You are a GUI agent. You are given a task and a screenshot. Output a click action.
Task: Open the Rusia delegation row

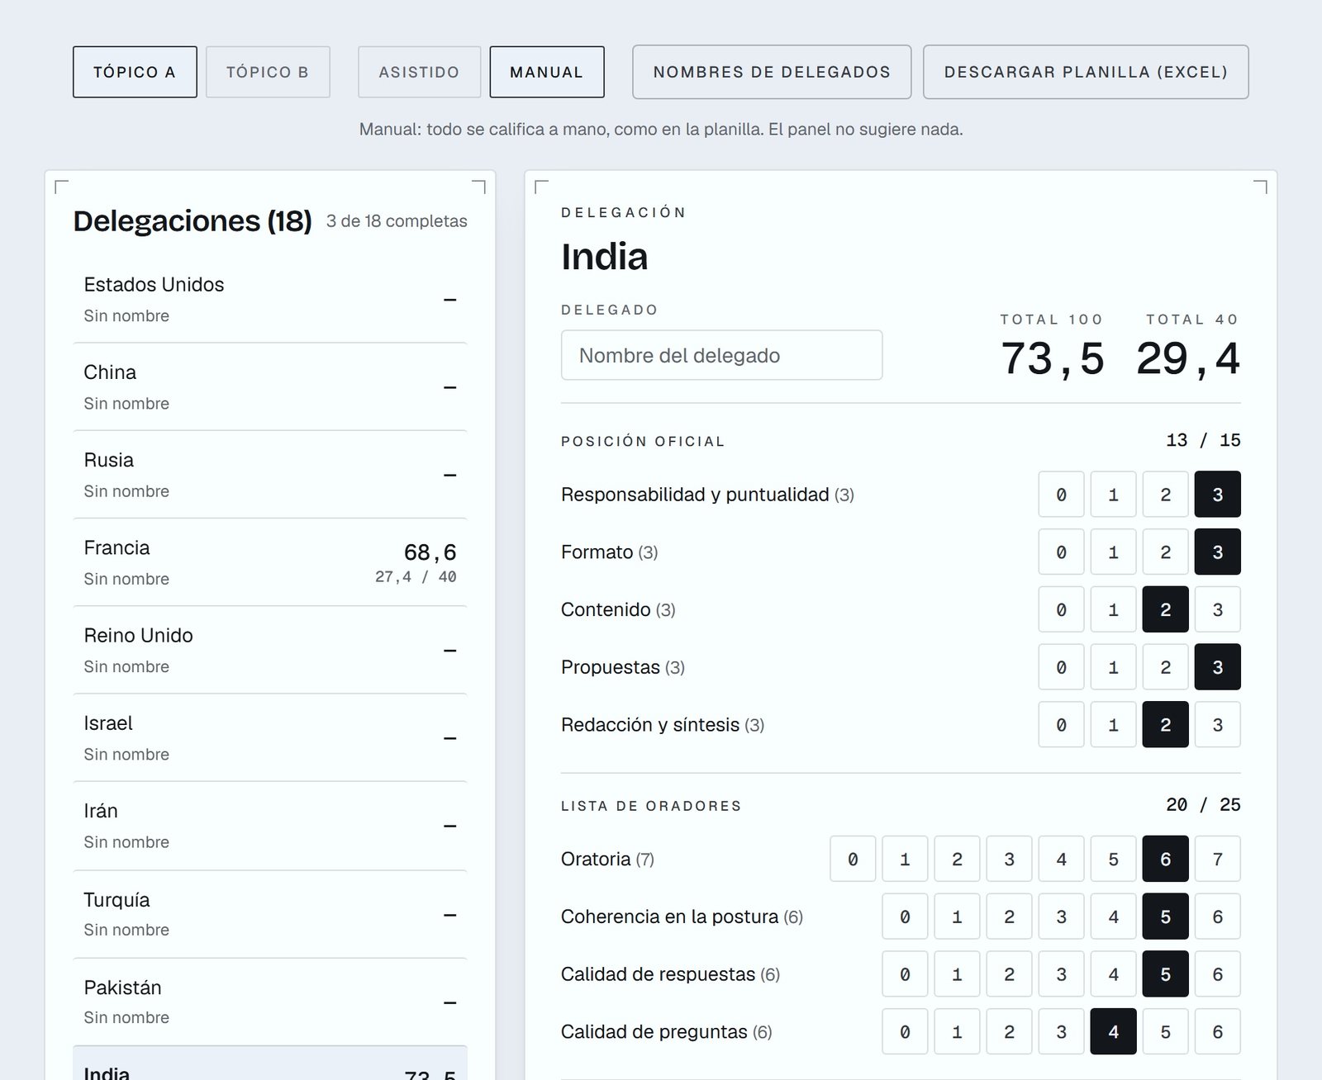pos(270,475)
